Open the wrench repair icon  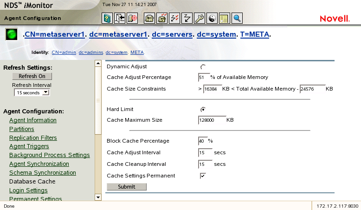click(200, 18)
